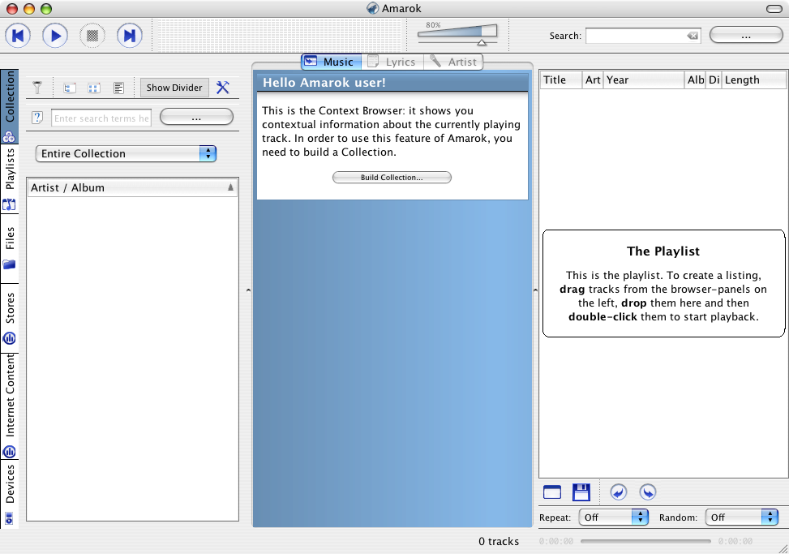Click the playlist redo icon
Screen dimensions: 789x554
pos(648,492)
